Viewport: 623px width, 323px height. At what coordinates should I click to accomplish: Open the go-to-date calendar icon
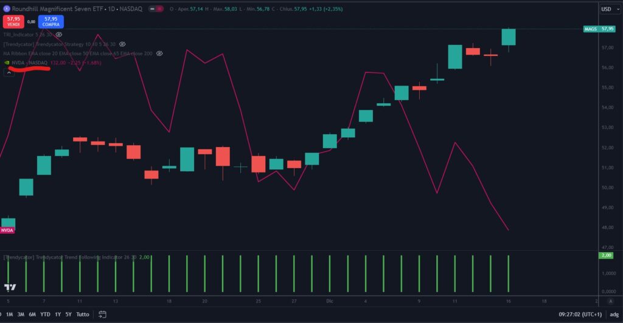(x=103, y=314)
